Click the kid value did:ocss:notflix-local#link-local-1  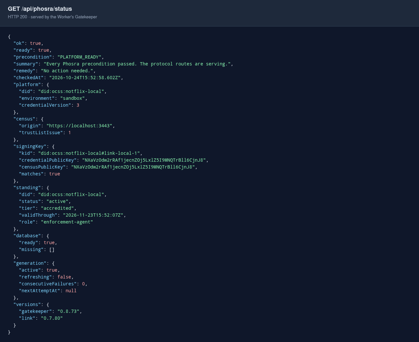(89, 153)
